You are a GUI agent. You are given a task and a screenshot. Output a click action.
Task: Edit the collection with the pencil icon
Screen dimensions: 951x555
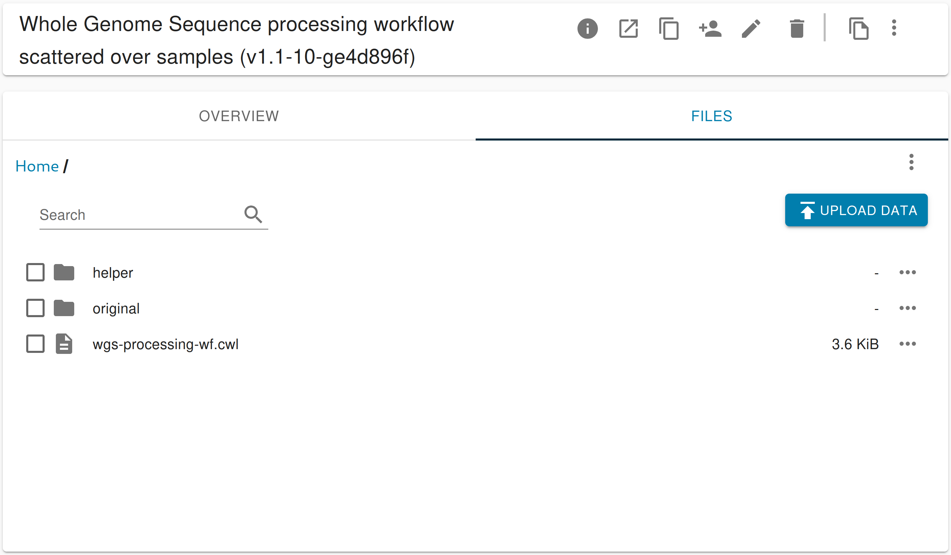751,28
